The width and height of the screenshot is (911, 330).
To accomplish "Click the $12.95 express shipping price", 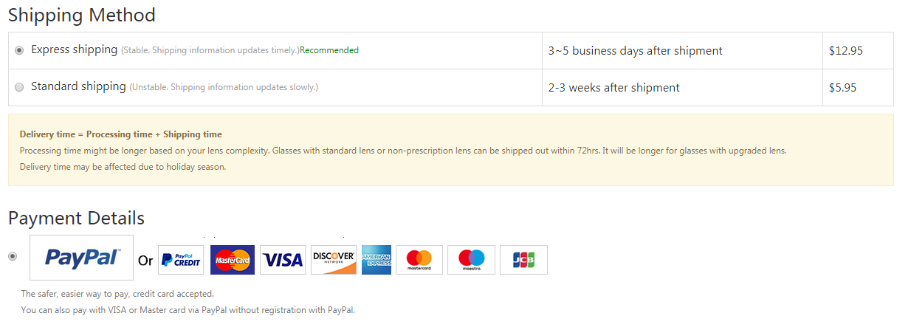I will (846, 51).
